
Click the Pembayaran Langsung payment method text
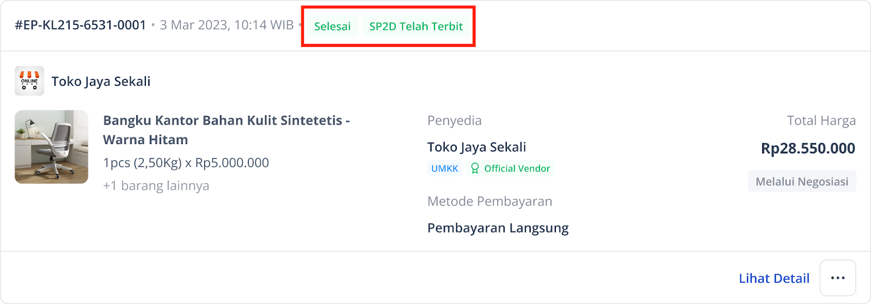pyautogui.click(x=498, y=228)
